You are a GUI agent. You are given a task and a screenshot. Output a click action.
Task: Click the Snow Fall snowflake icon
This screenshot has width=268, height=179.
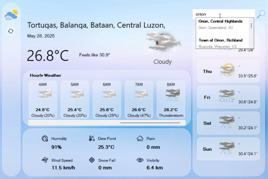click(92, 160)
